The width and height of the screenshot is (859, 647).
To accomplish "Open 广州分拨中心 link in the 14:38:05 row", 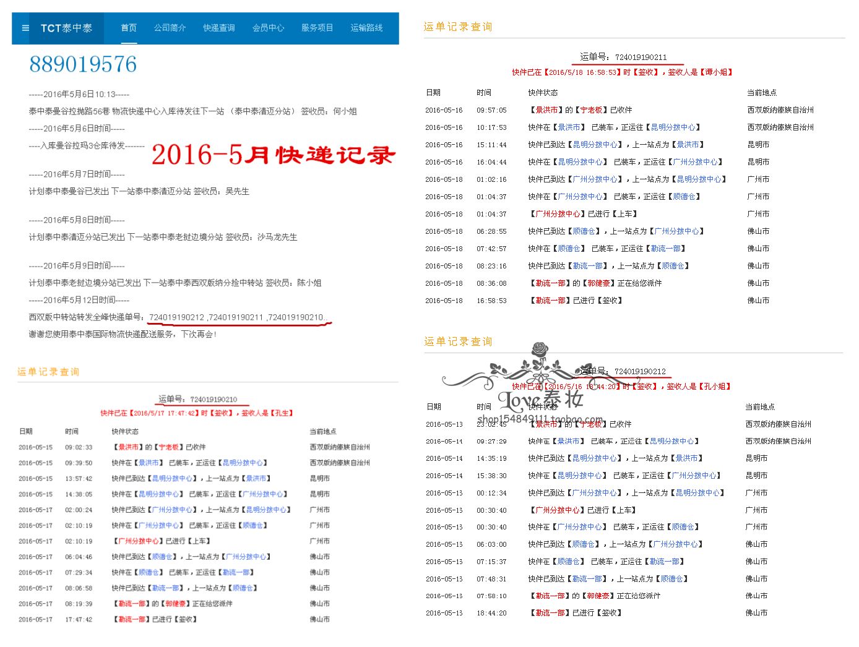I will click(263, 494).
